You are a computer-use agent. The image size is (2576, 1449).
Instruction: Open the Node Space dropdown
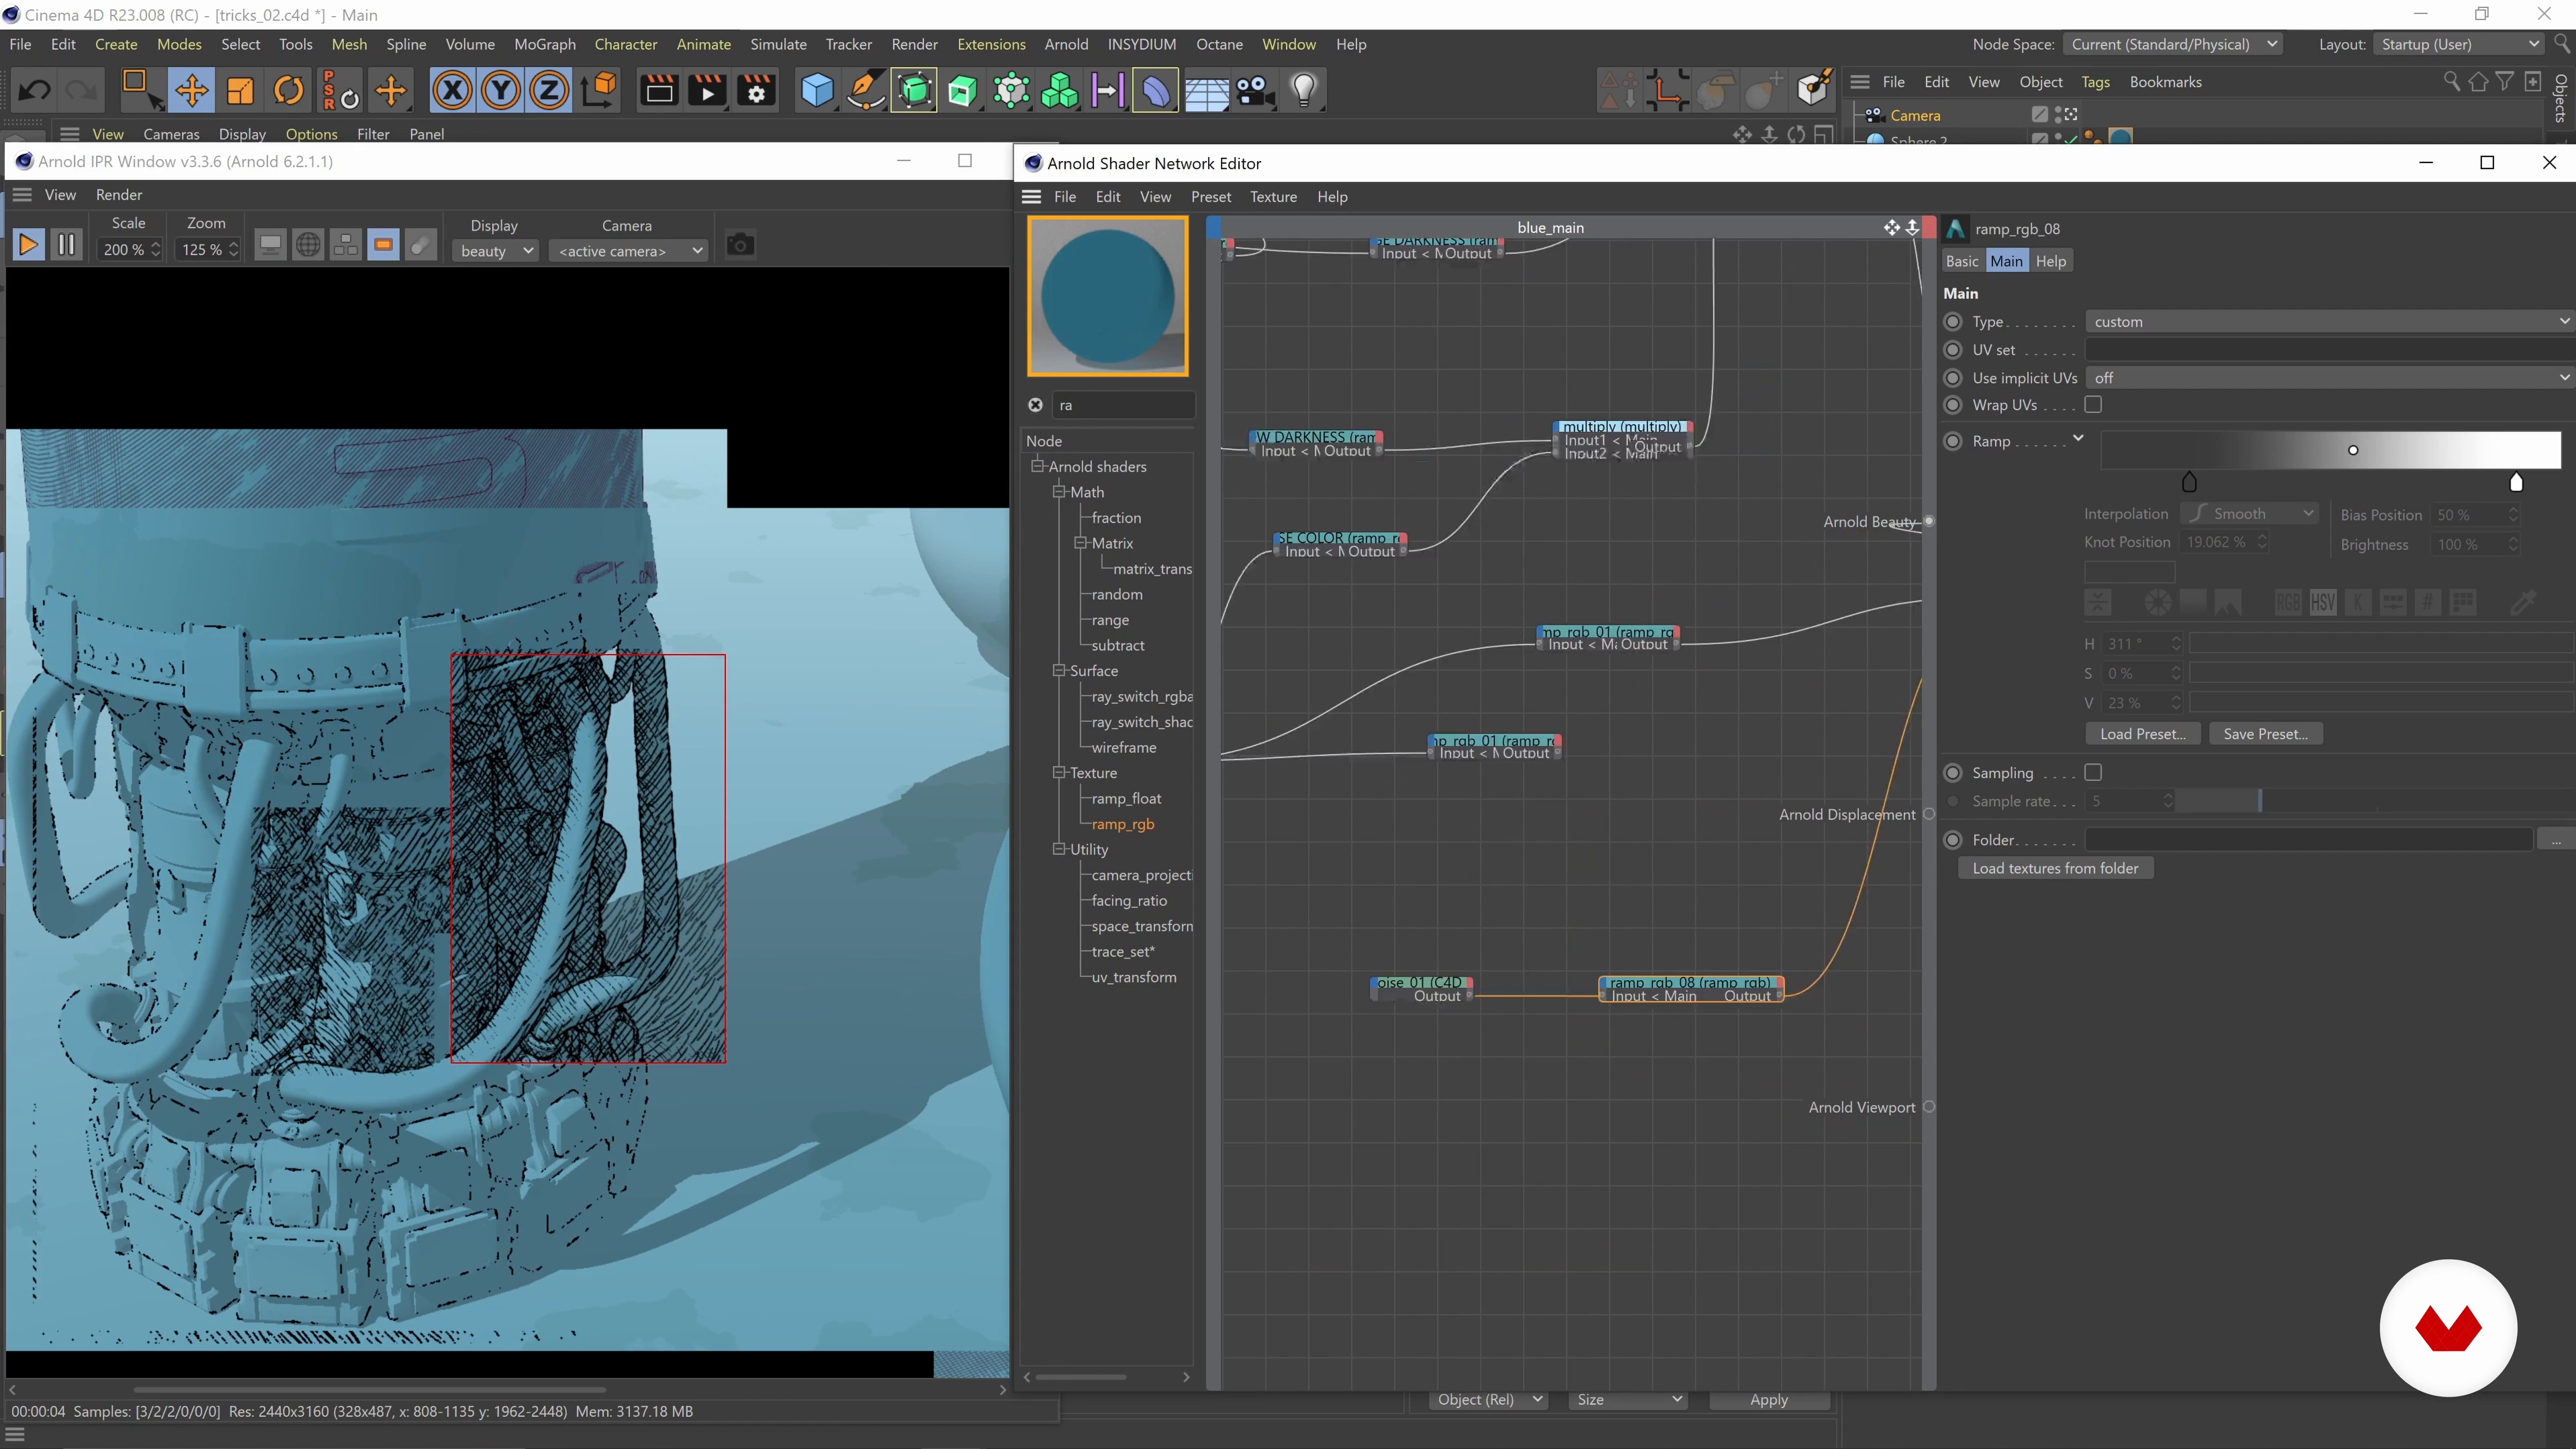[x=2172, y=44]
